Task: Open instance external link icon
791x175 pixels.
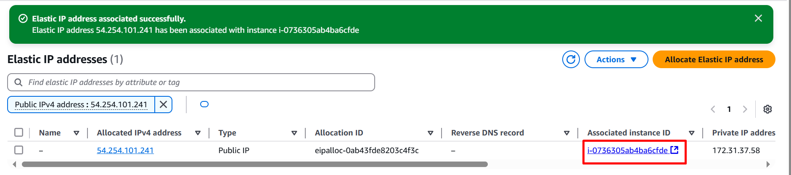Action: click(x=674, y=150)
